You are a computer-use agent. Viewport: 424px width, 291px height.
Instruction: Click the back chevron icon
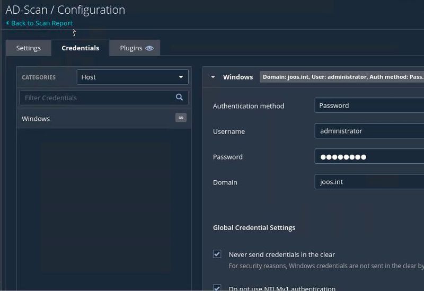[x=7, y=23]
